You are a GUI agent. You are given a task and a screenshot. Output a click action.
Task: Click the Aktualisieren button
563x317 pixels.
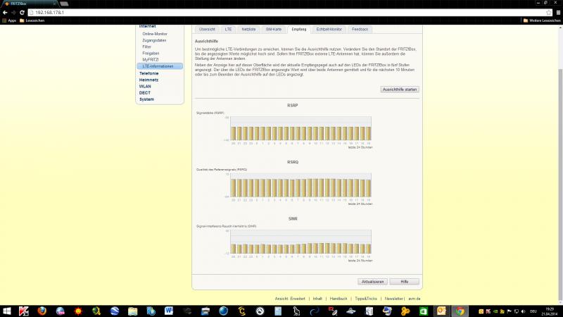[372, 282]
